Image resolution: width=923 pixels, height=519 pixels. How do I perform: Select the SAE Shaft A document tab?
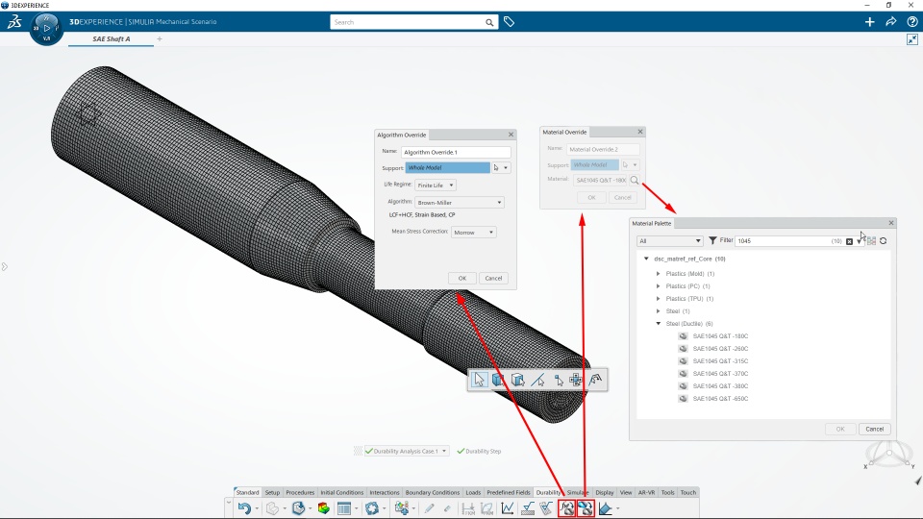tap(112, 38)
